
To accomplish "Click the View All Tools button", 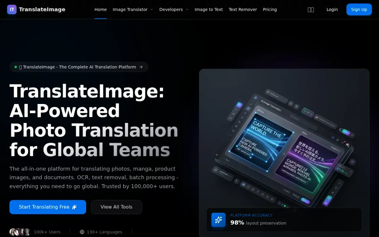I will 116,207.
